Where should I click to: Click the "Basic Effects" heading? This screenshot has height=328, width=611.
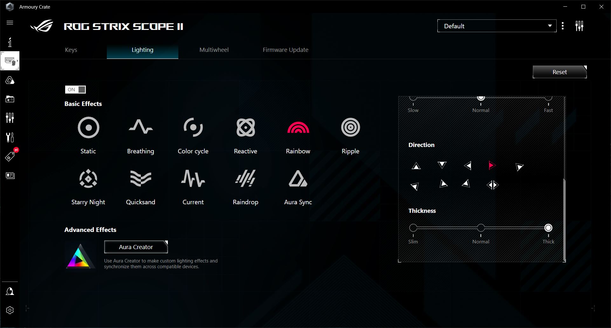(x=83, y=104)
